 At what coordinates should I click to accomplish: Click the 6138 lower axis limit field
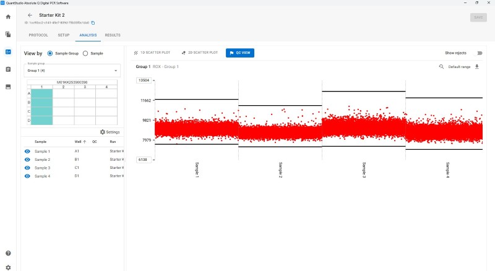coord(143,160)
